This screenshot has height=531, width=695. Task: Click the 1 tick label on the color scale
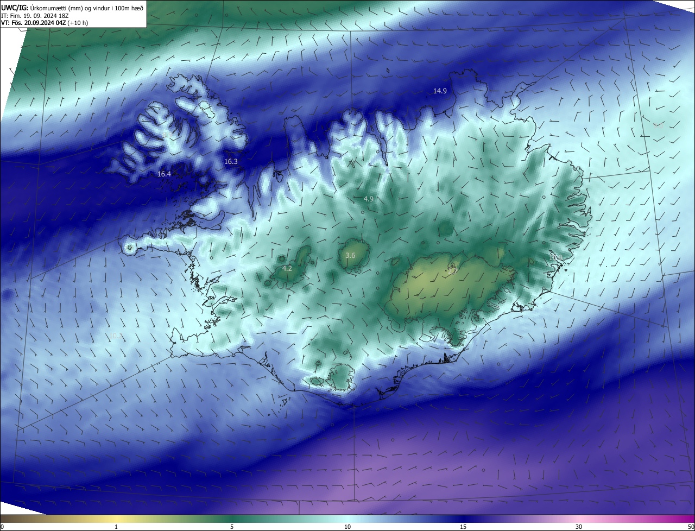pos(116,527)
